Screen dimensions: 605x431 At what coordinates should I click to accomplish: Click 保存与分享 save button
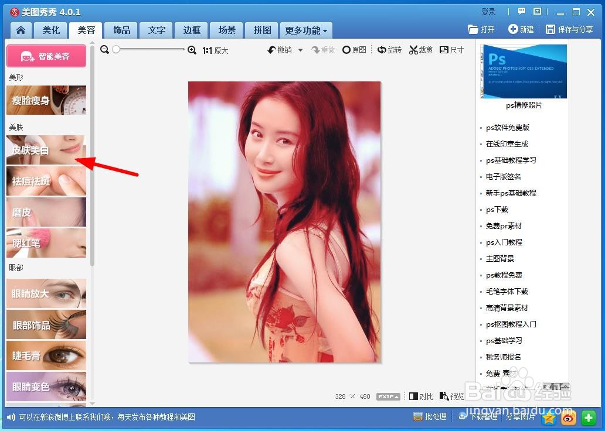(x=569, y=29)
